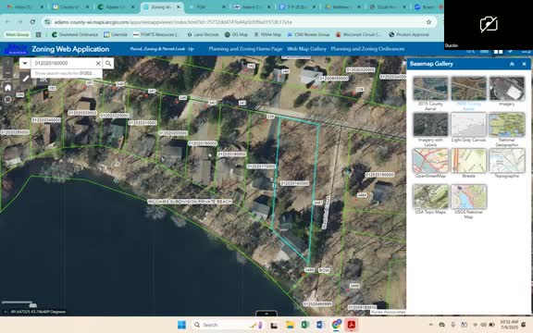This screenshot has height=333, width=533.
Task: Open Planning and Zoning Ordinances link
Action: point(367,49)
